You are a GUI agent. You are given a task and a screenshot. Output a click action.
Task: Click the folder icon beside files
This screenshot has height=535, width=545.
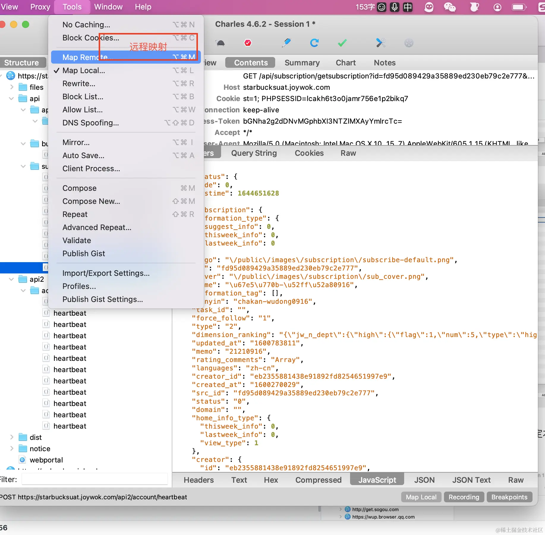tap(23, 87)
